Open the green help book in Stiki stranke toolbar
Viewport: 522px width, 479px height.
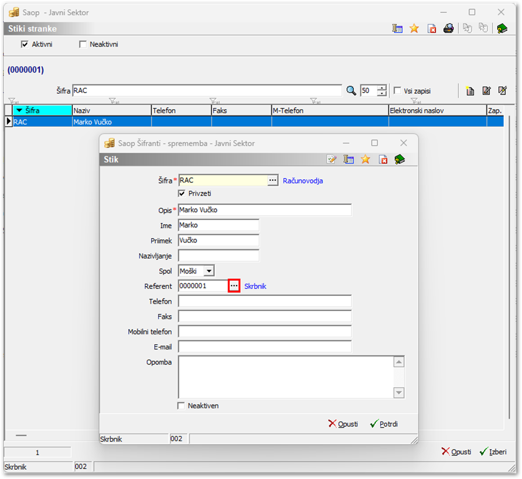(x=502, y=28)
